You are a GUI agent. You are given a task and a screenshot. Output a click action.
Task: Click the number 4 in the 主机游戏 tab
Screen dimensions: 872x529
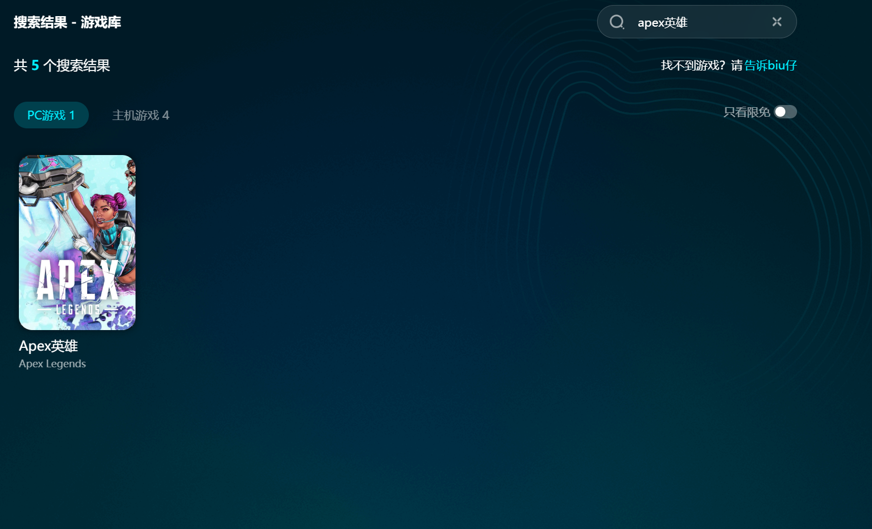click(166, 115)
